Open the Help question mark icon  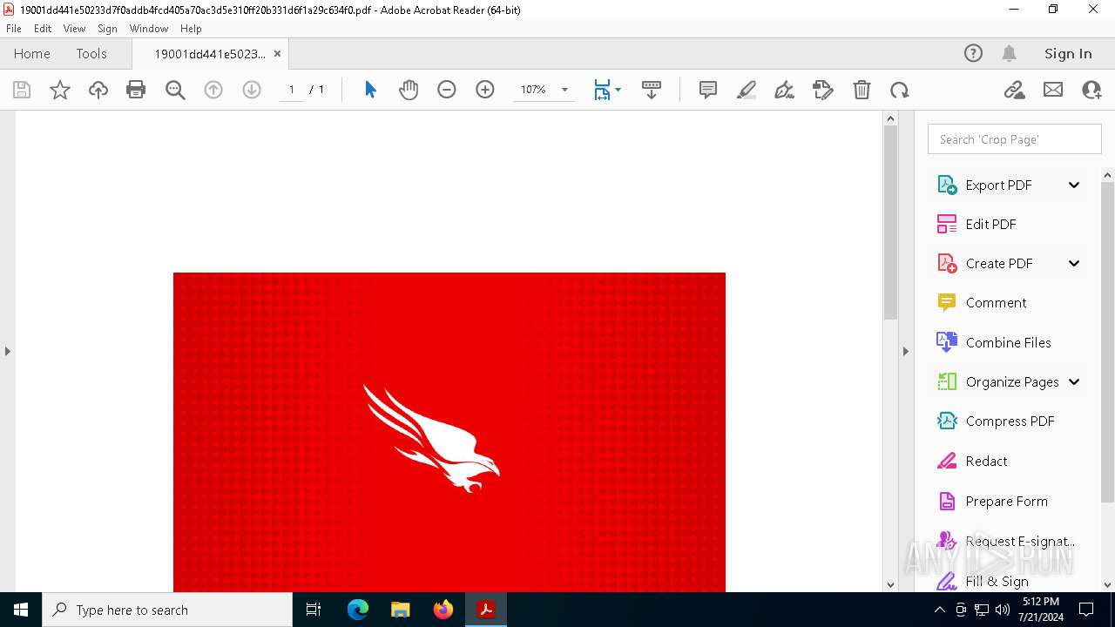[973, 53]
